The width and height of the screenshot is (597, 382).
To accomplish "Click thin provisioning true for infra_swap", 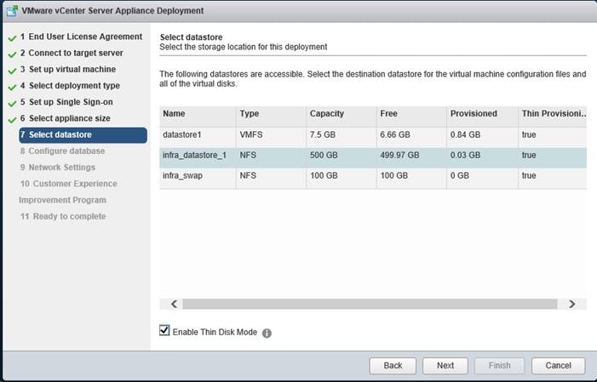I will point(553,176).
